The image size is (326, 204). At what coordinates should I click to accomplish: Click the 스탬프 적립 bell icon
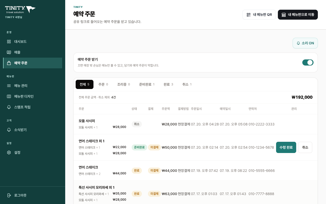9,107
